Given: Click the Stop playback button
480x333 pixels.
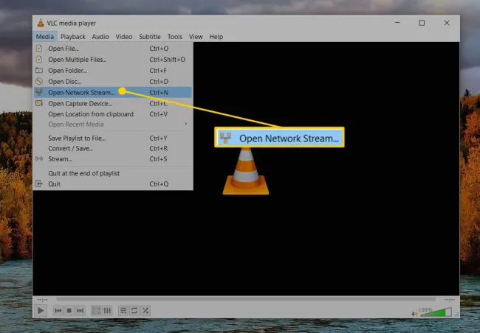Looking at the screenshot, I should pyautogui.click(x=69, y=311).
